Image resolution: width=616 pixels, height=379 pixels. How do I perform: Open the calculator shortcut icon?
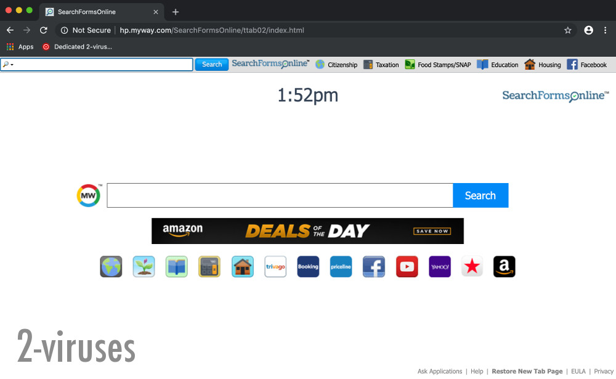point(209,266)
